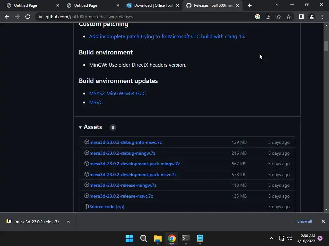The image size is (329, 246).
Task: Click the padlock site info icon
Action: coord(40,17)
